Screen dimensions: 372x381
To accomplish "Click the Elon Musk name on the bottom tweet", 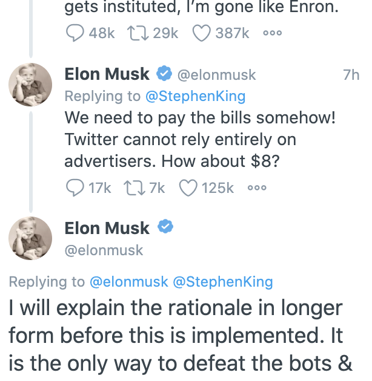I will click(x=107, y=228).
